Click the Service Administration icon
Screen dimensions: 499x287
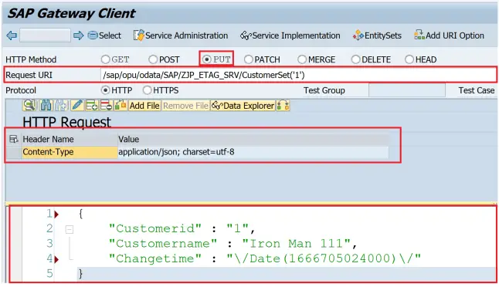(138, 35)
